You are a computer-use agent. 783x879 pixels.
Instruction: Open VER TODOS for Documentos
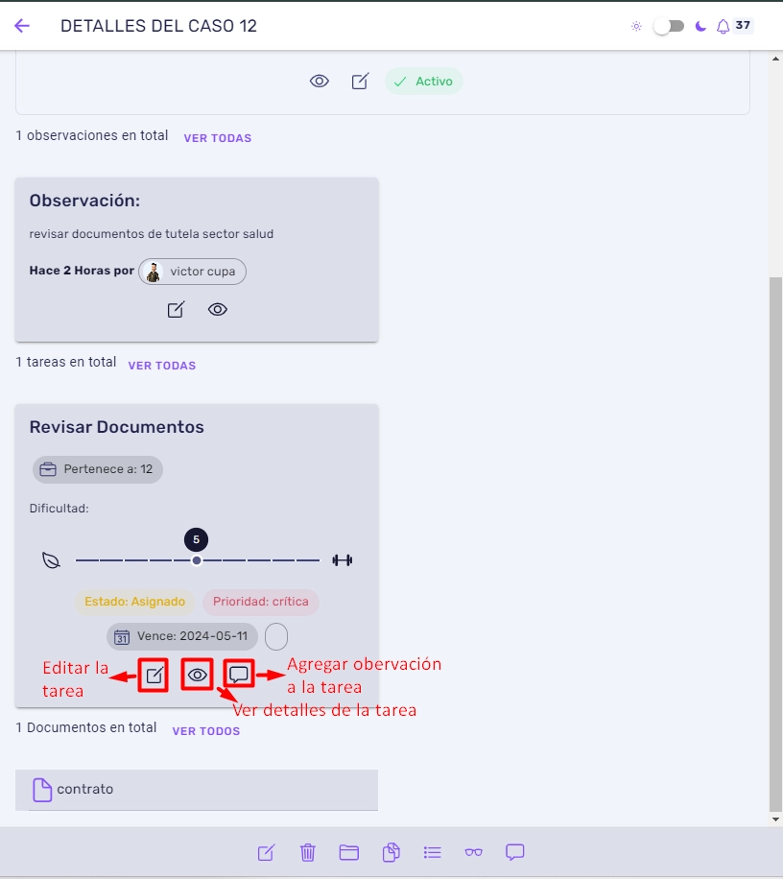tap(206, 731)
